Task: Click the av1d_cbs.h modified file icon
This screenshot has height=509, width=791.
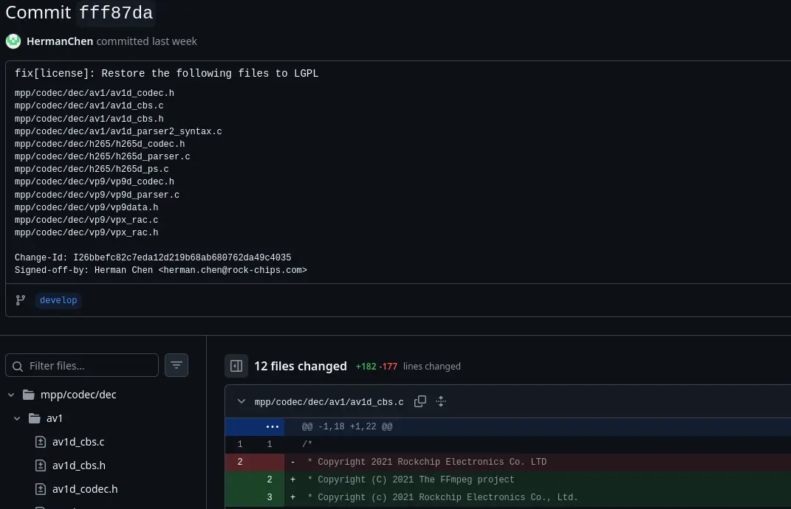Action: point(41,465)
